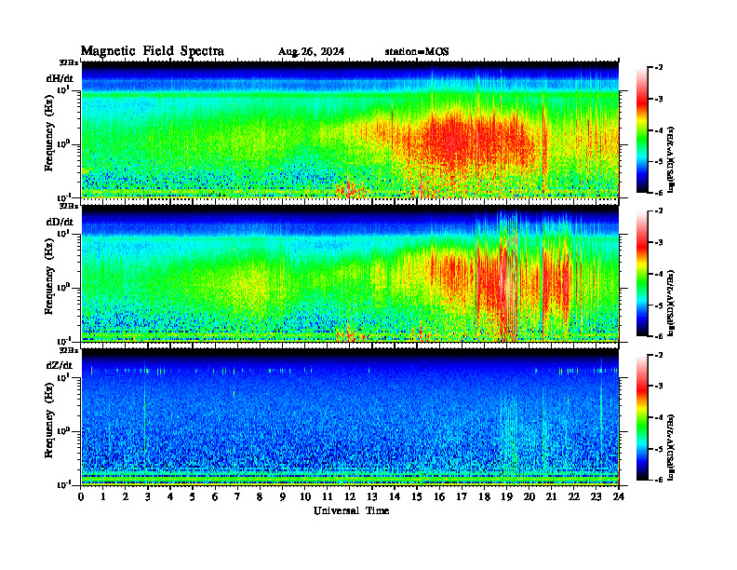Screen dimensions: 737x570
Task: Click the "Universal Time" axis label
Action: click(x=351, y=510)
